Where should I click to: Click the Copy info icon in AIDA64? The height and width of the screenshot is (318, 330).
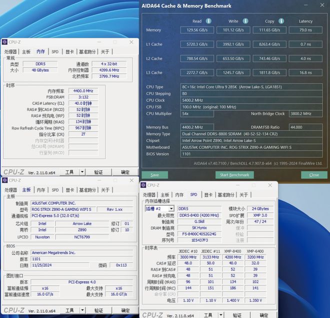tap(281, 21)
